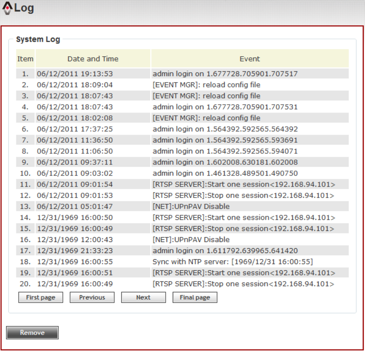Select event admin login on 1.564392.592565.593691
The width and height of the screenshot is (365, 351).
(225, 140)
